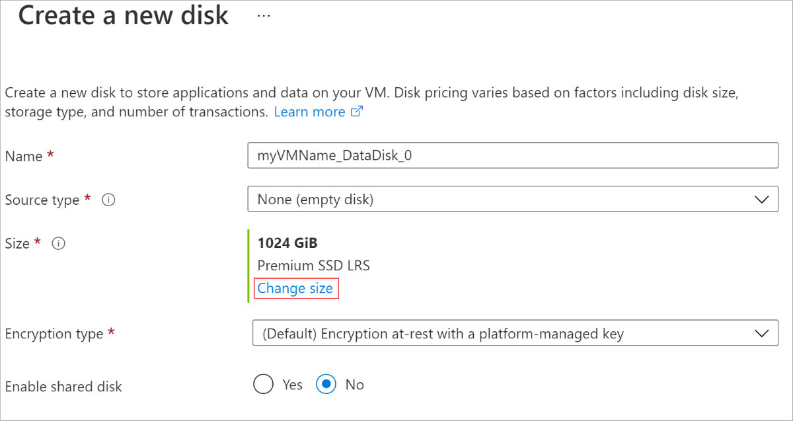Follow the Learn more link
The image size is (793, 421).
pyautogui.click(x=311, y=111)
